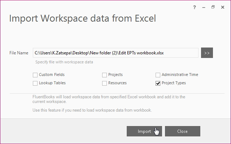The image size is (231, 144).
Task: Check the Projects checkbox
Action: click(x=104, y=75)
